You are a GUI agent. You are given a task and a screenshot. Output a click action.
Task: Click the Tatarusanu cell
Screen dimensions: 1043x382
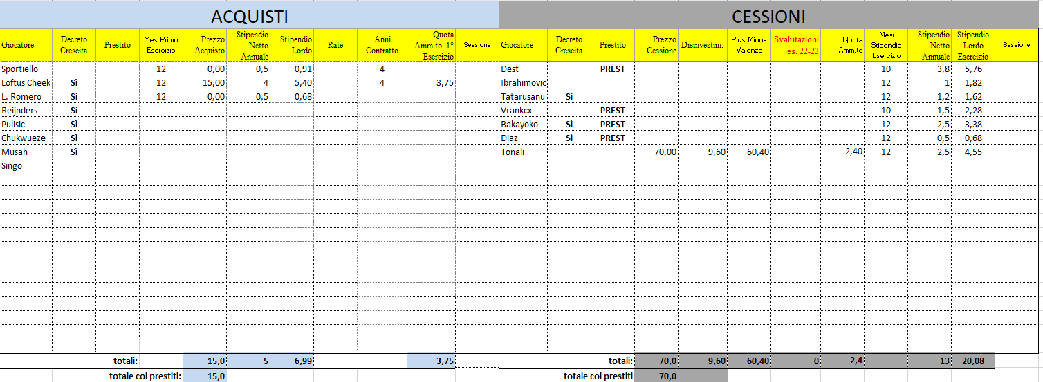(x=524, y=97)
